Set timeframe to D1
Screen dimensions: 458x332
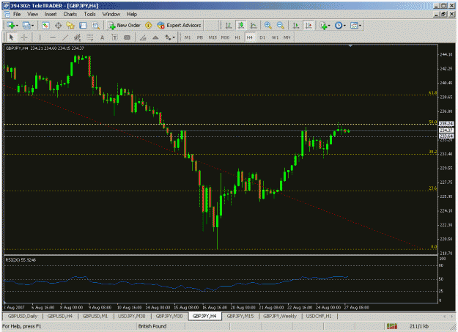pos(262,37)
